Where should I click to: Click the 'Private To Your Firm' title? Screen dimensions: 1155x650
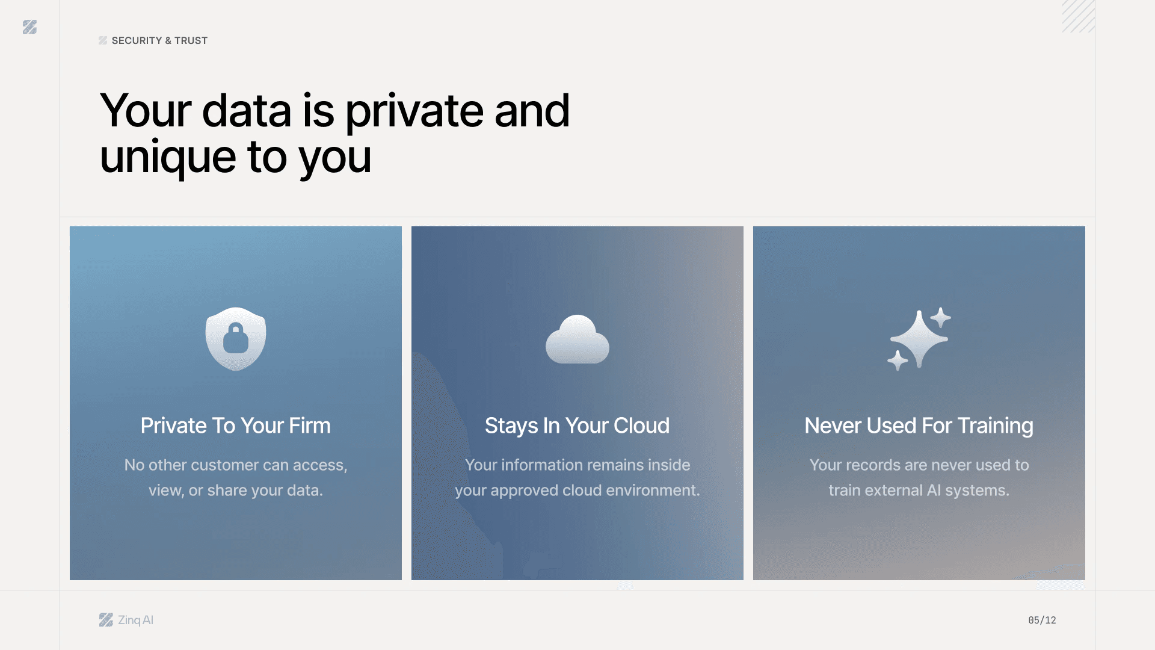pos(236,426)
